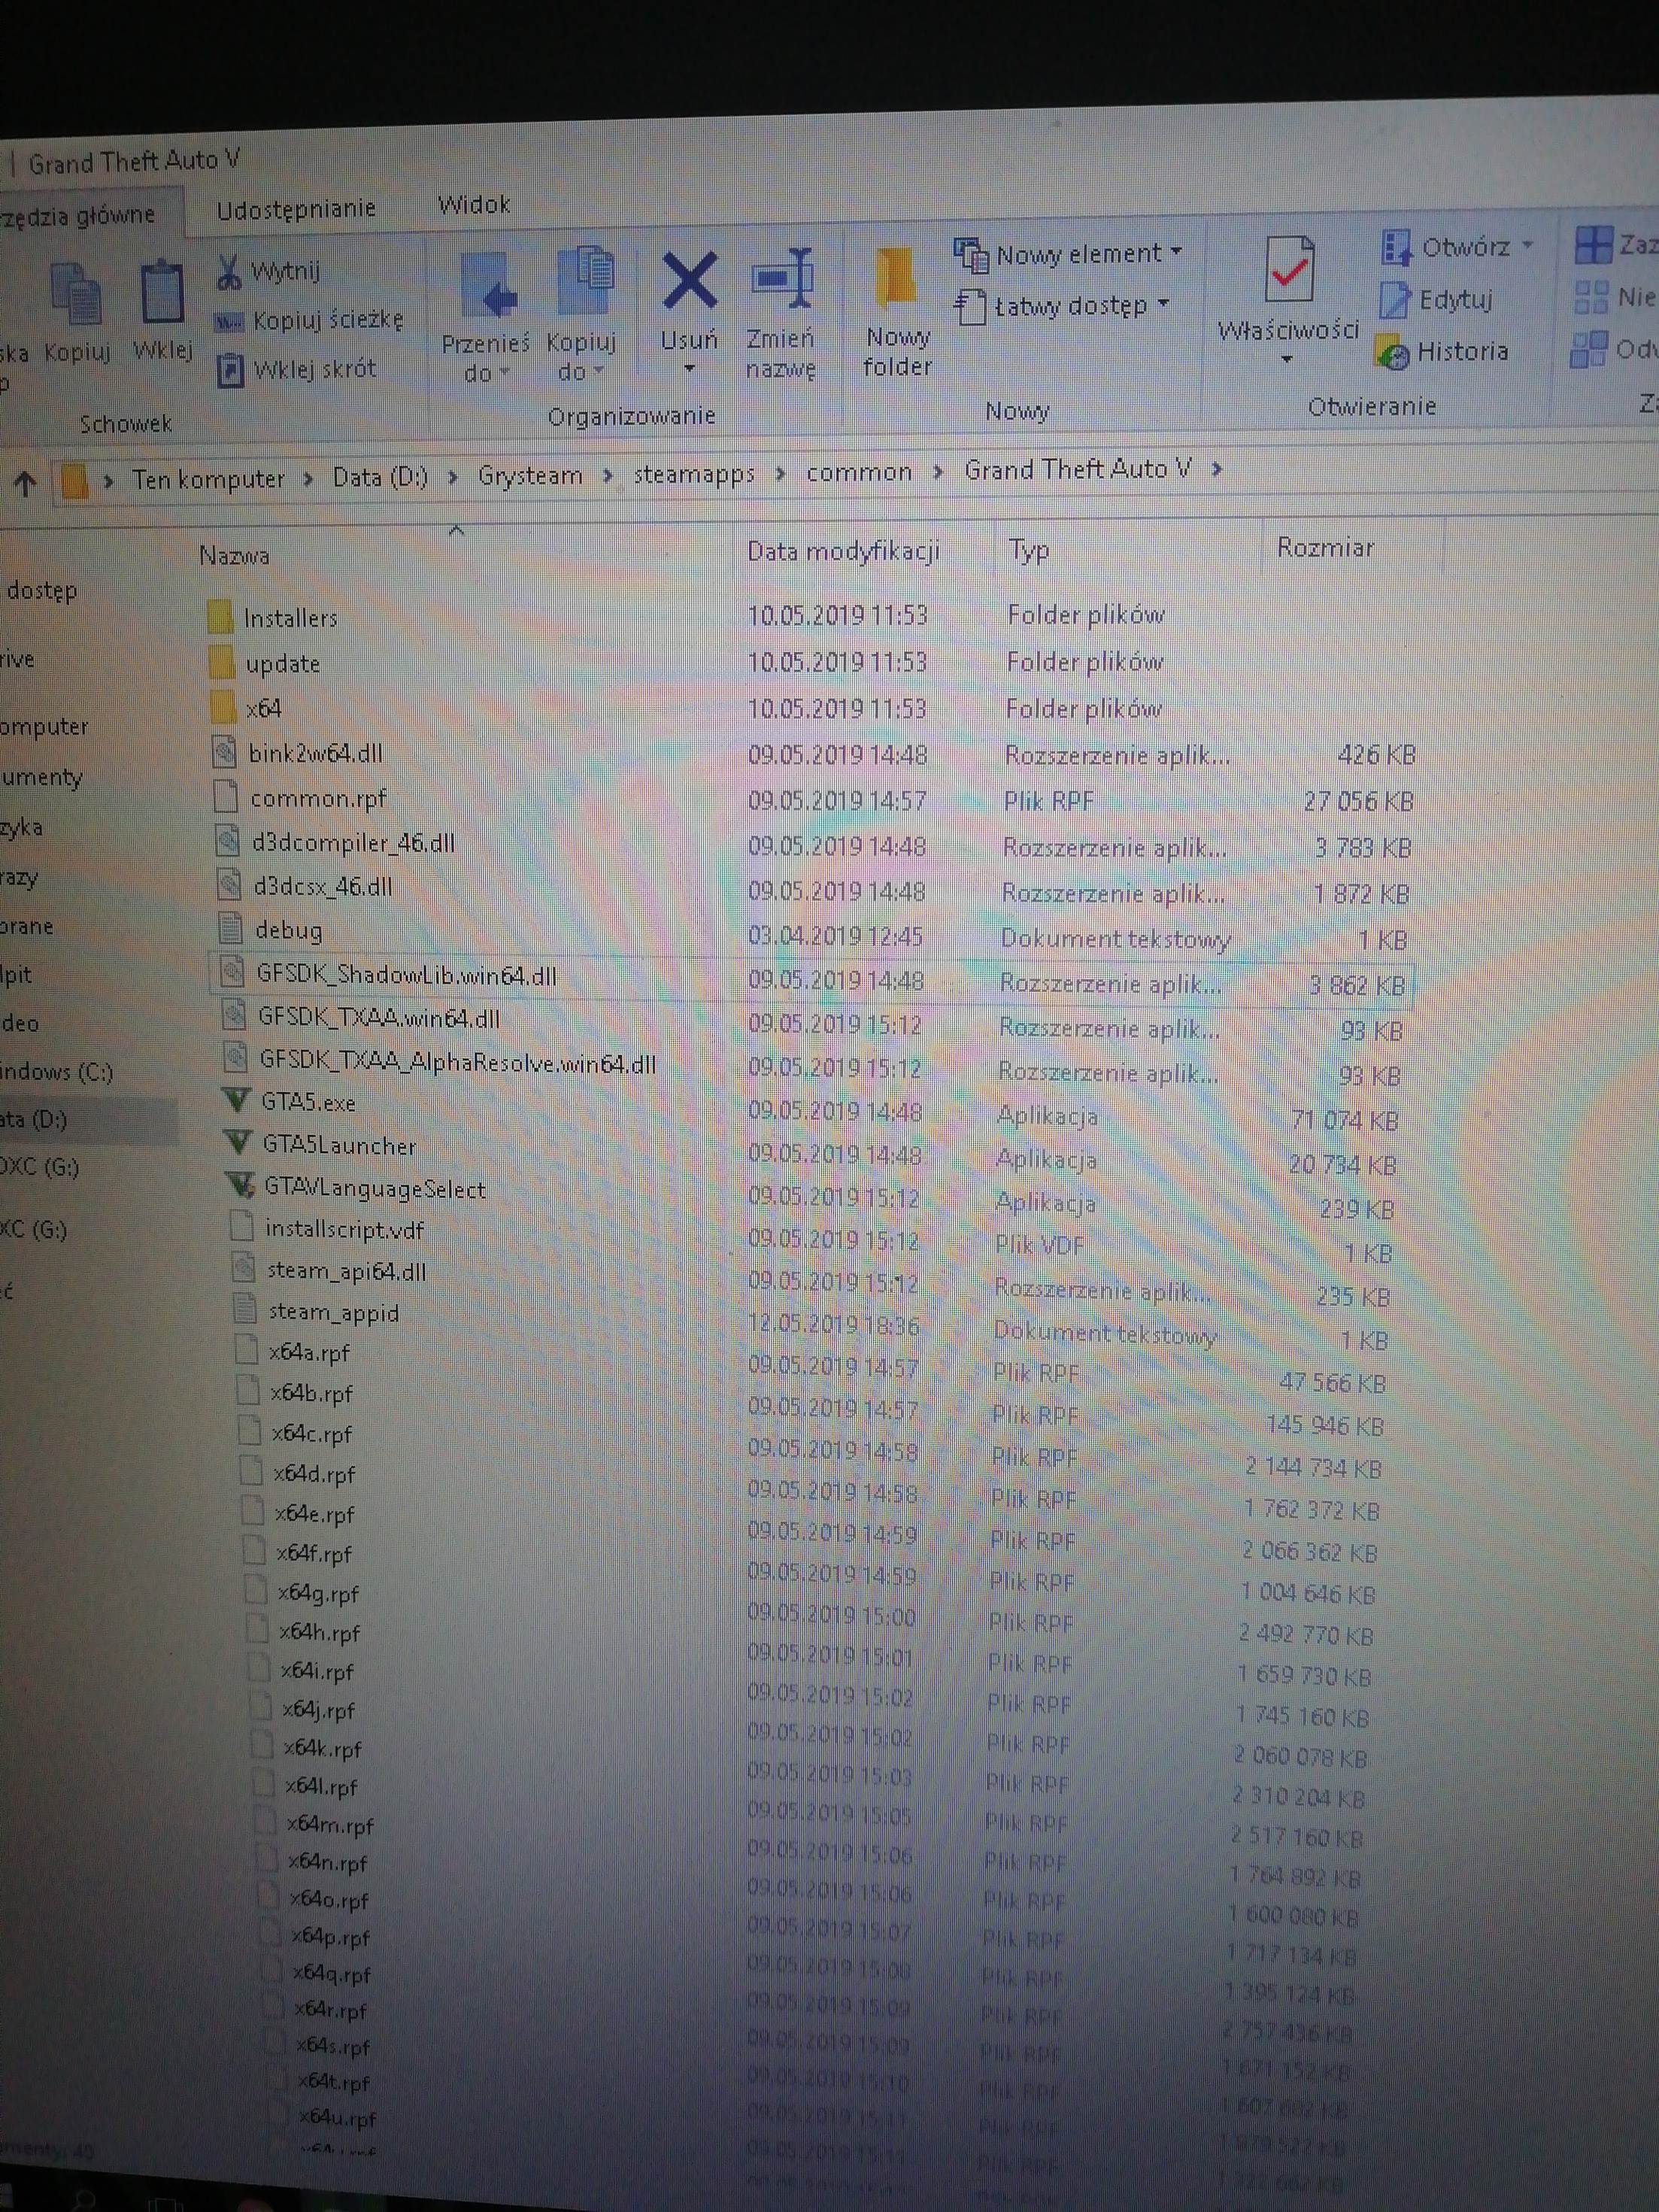The height and width of the screenshot is (2212, 1659).
Task: Open Właściwości with the checkmark icon
Action: click(1289, 270)
